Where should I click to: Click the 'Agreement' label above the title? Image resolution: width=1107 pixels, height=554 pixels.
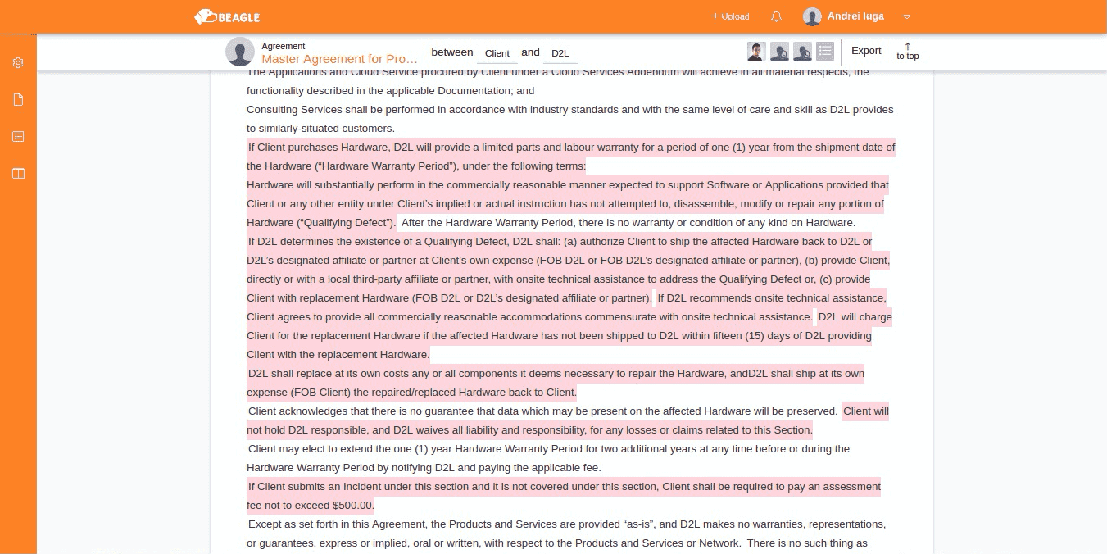[284, 46]
